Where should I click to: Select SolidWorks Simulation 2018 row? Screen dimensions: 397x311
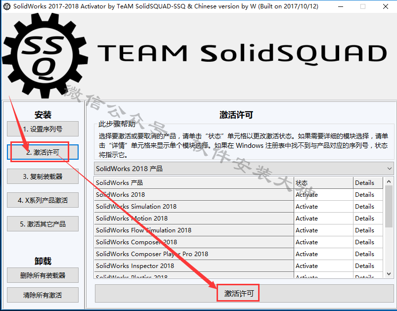pos(194,207)
